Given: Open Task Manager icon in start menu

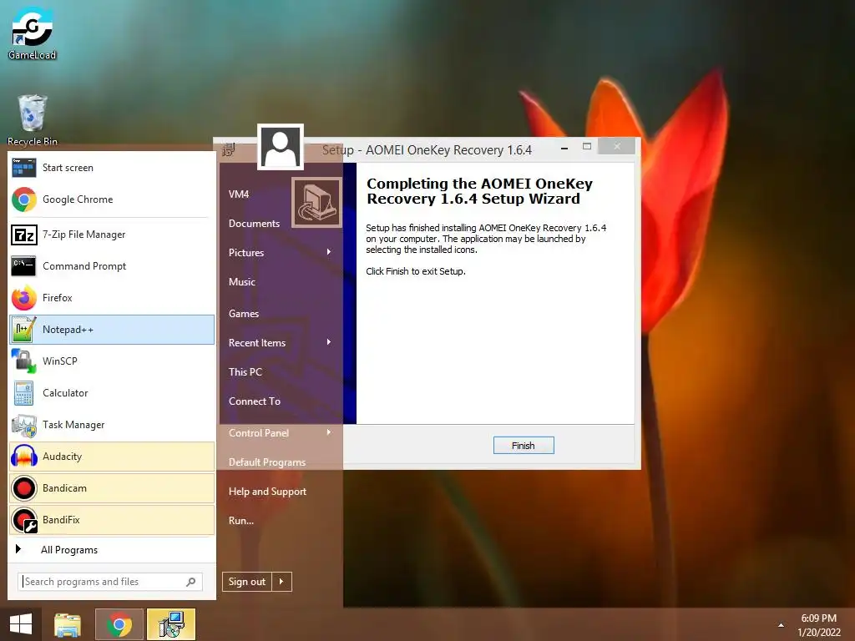Looking at the screenshot, I should click(24, 425).
